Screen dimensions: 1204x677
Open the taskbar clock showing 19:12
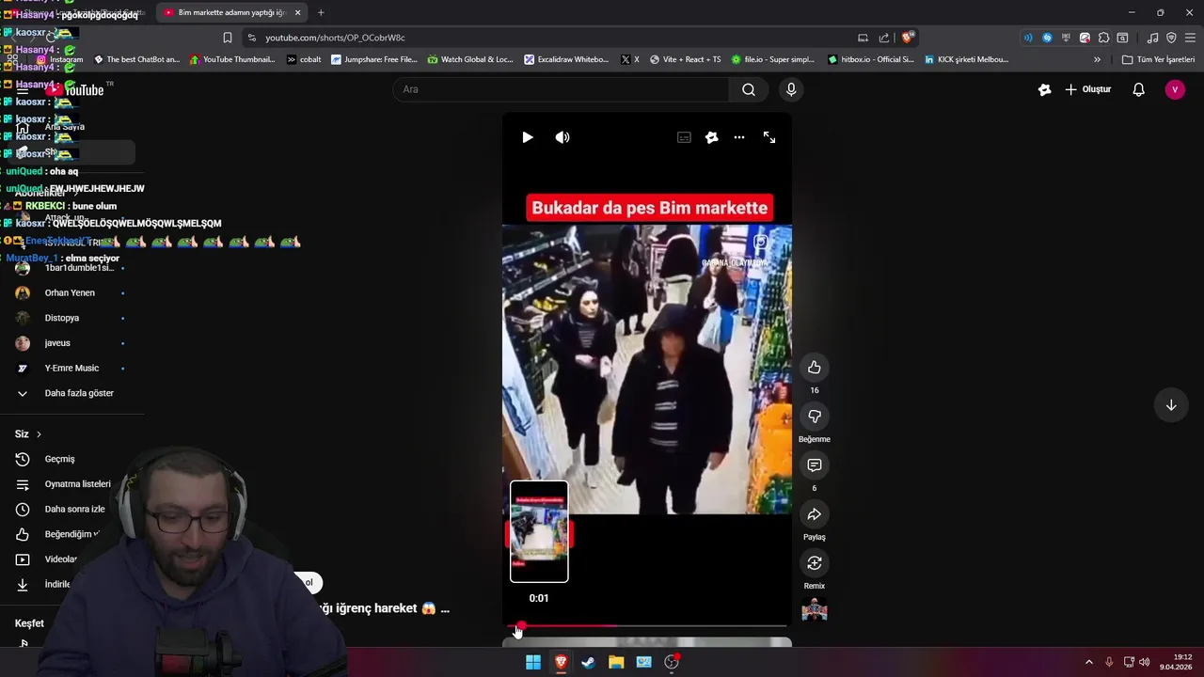click(1175, 662)
